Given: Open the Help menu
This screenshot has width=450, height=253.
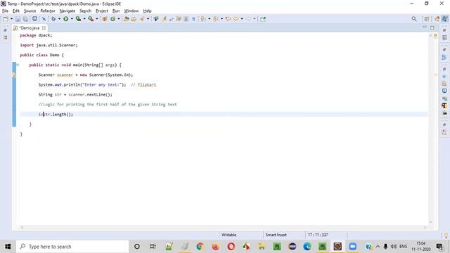Looking at the screenshot, I should click(147, 11).
